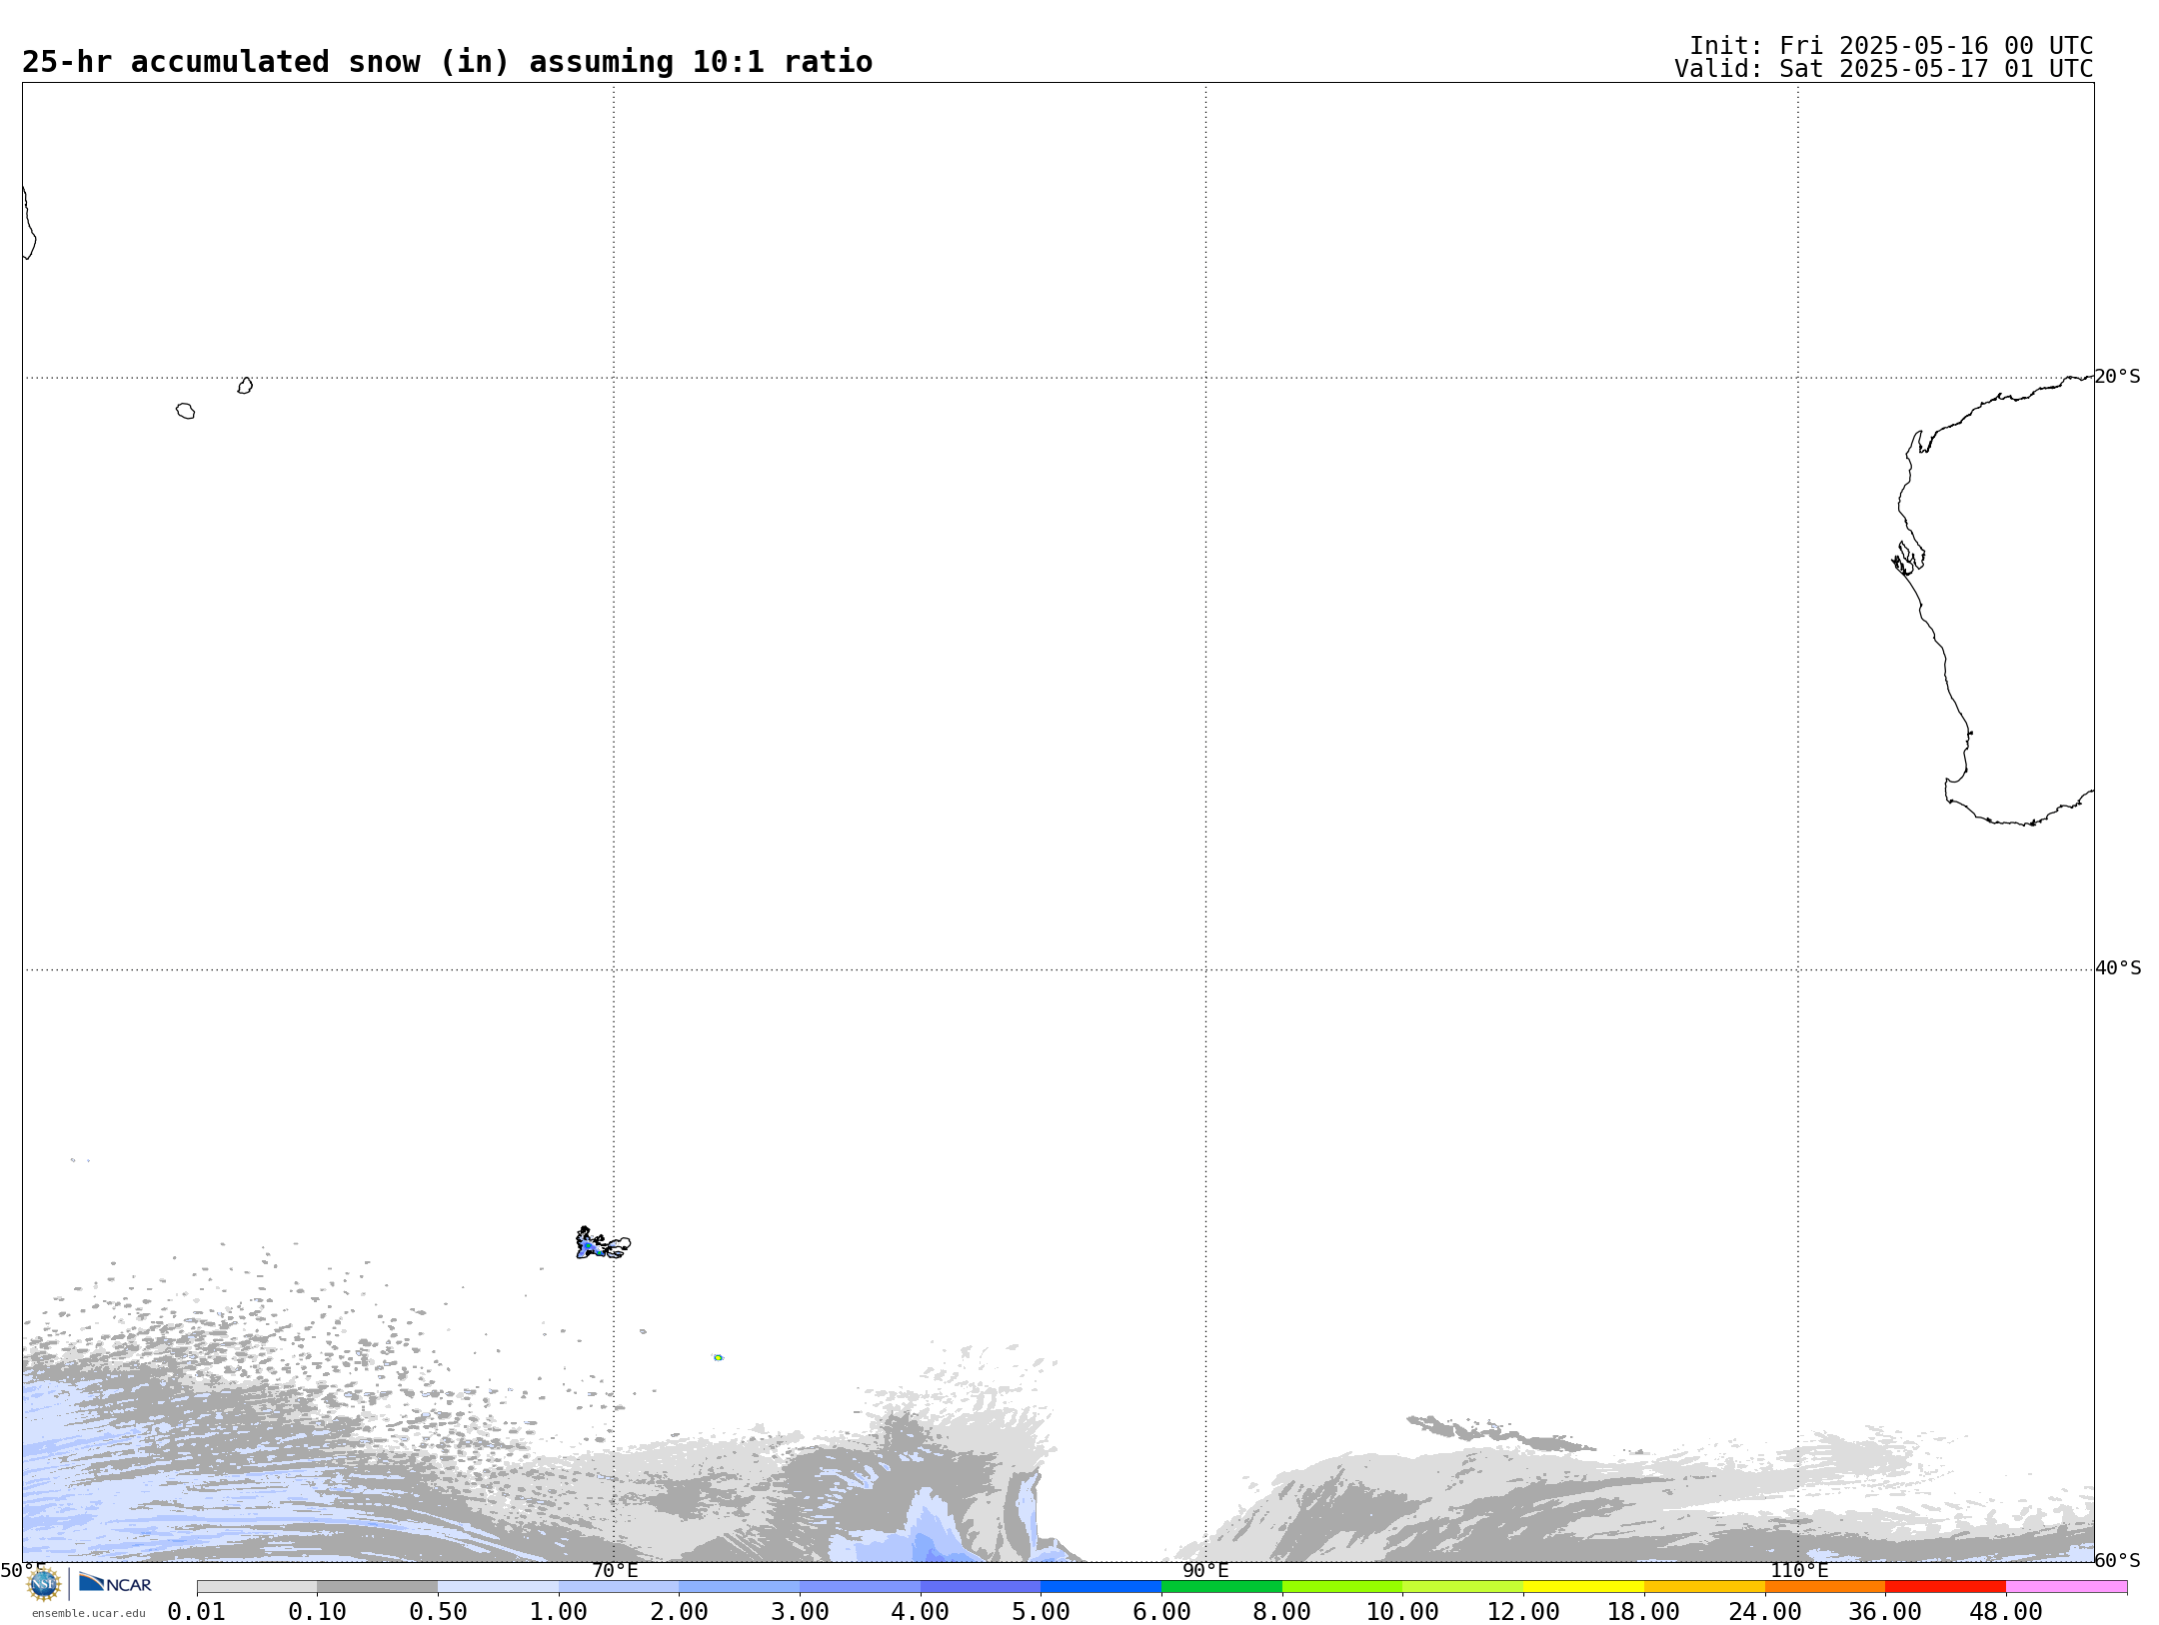Click the 60°S latitude label
2159x1625 pixels.
[2117, 1560]
